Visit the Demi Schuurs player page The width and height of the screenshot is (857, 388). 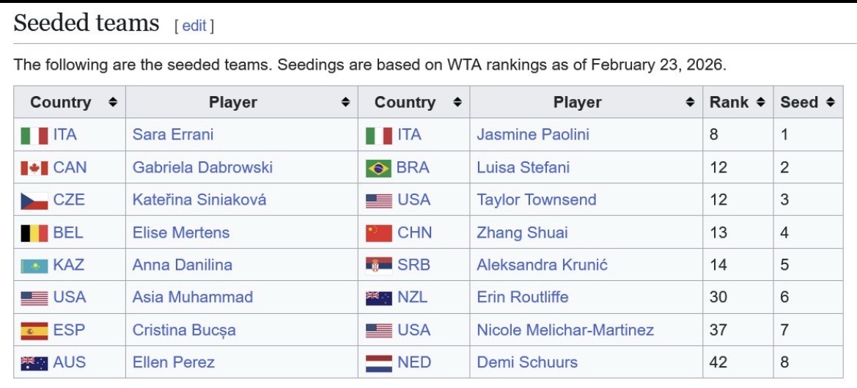click(x=527, y=362)
